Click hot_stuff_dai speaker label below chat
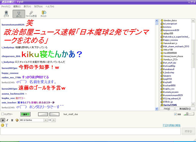196x142 pixels. point(71,114)
